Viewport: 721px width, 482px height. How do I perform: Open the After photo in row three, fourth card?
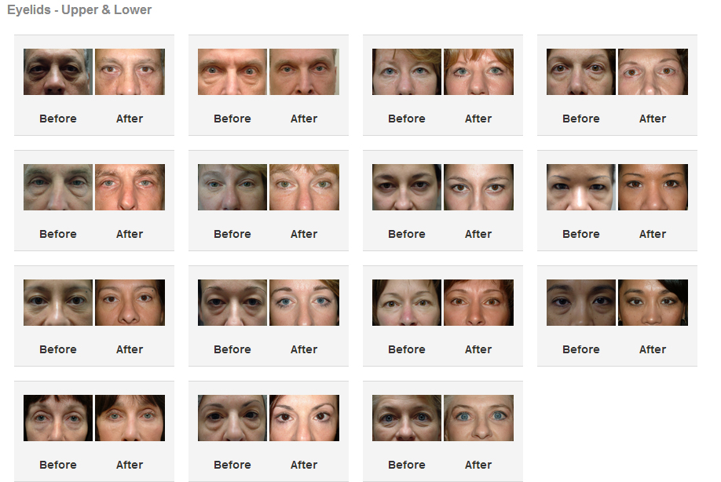(x=653, y=302)
